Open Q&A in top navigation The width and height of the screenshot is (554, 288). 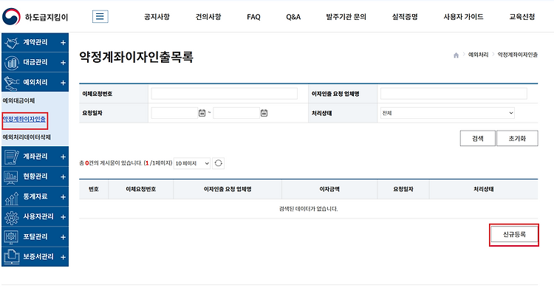coord(293,16)
